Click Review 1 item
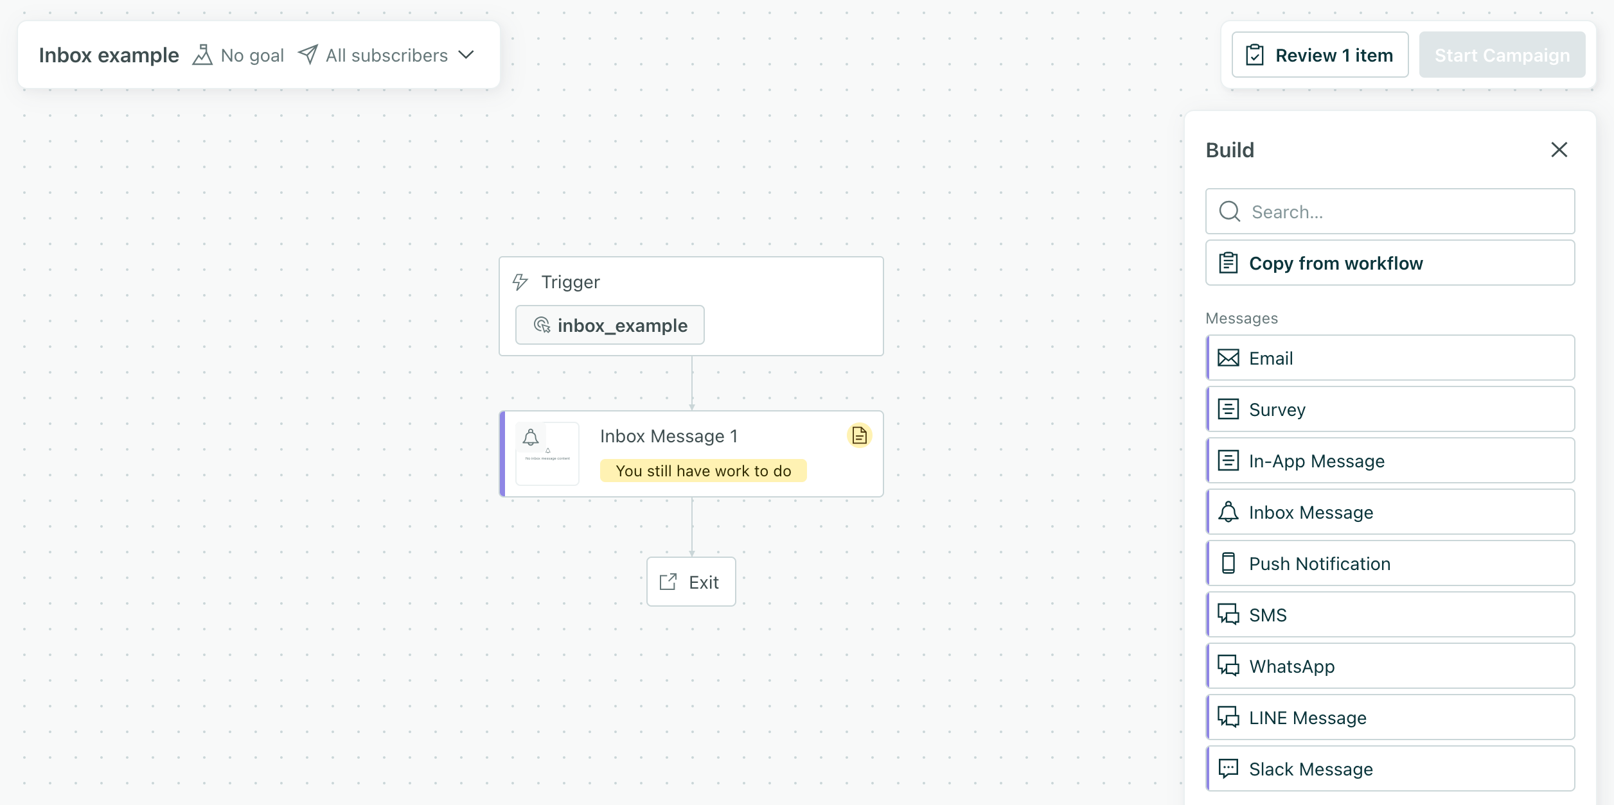 point(1320,55)
